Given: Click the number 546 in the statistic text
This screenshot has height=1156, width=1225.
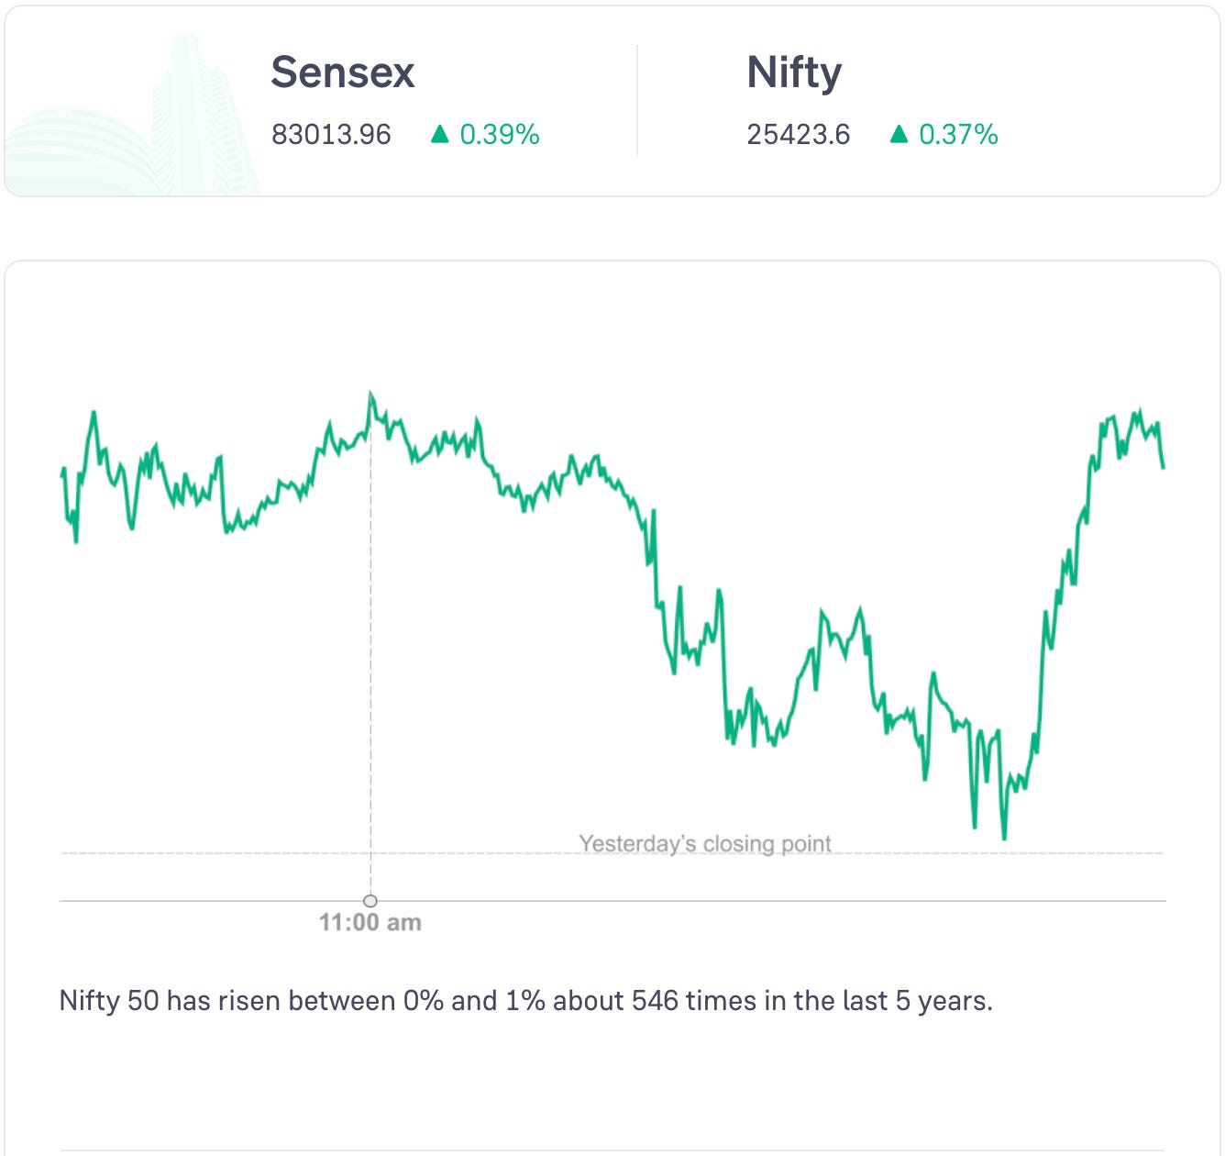Looking at the screenshot, I should 656,1000.
